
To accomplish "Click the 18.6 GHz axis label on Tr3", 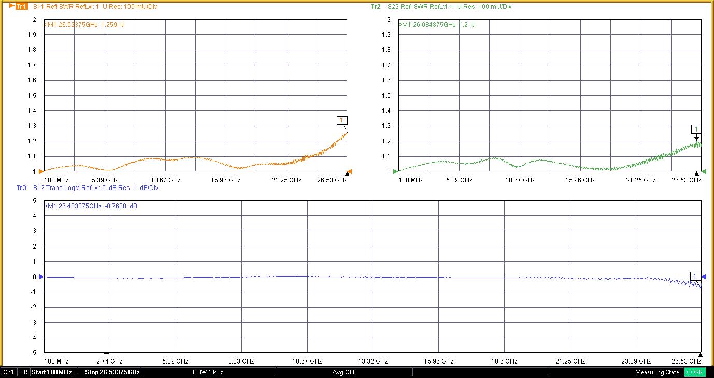I will [504, 361].
